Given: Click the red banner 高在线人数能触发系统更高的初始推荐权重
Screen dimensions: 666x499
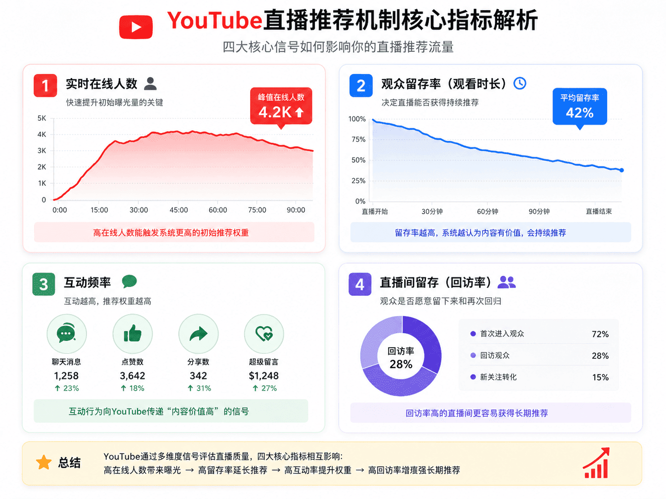Looking at the screenshot, I should point(174,232).
